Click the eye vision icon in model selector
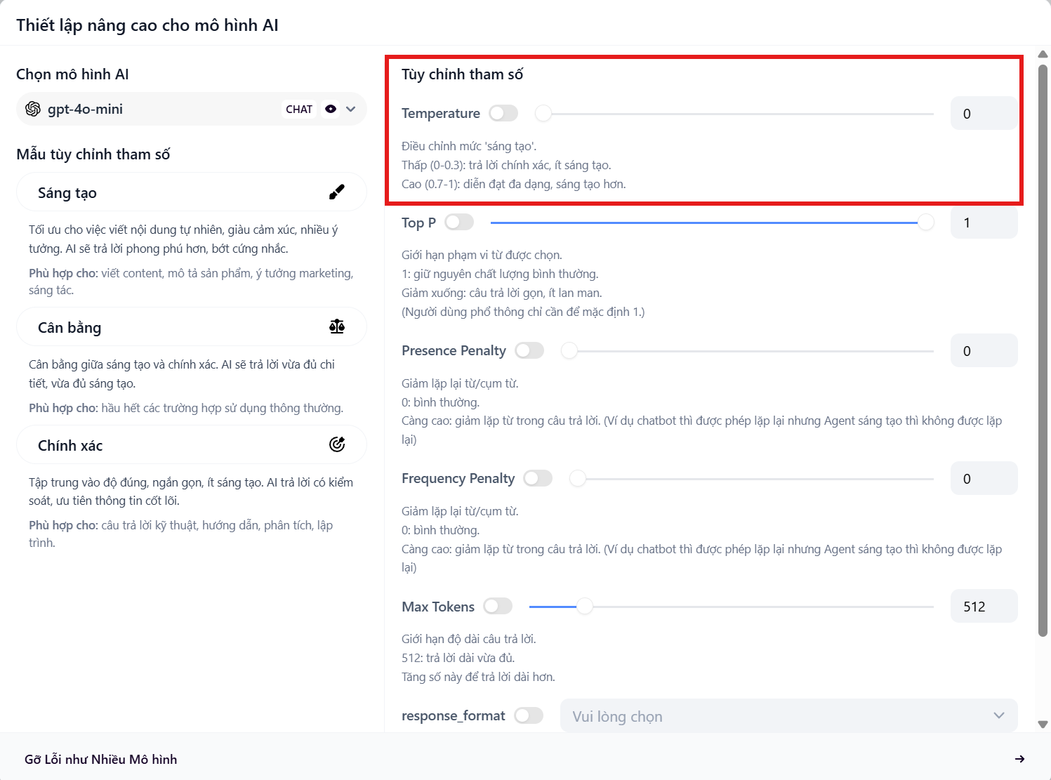The width and height of the screenshot is (1051, 780). (331, 109)
